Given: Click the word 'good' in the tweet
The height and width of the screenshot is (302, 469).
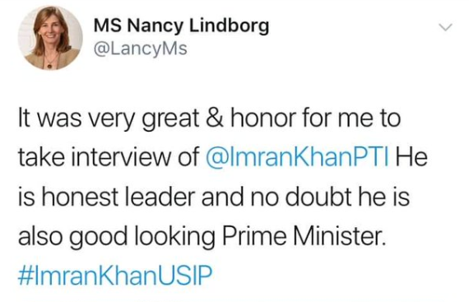Looking at the screenshot, I should 99,238.
